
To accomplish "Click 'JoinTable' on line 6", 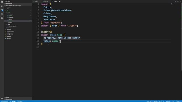I will click(x=49, y=20).
